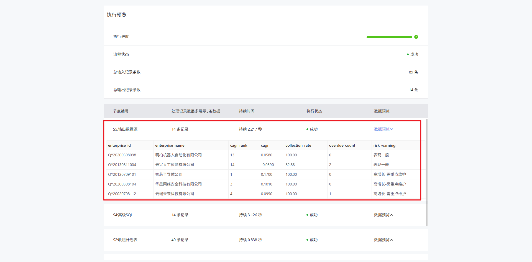This screenshot has width=532, height=262.
Task: Expand the S2 rent collection plan data preview
Action: (x=383, y=240)
